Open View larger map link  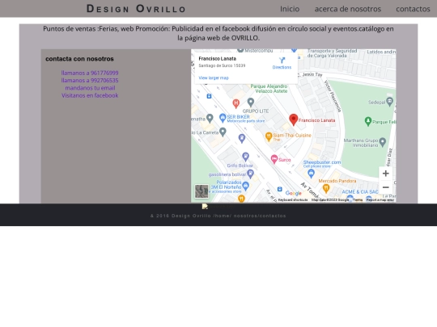(214, 78)
